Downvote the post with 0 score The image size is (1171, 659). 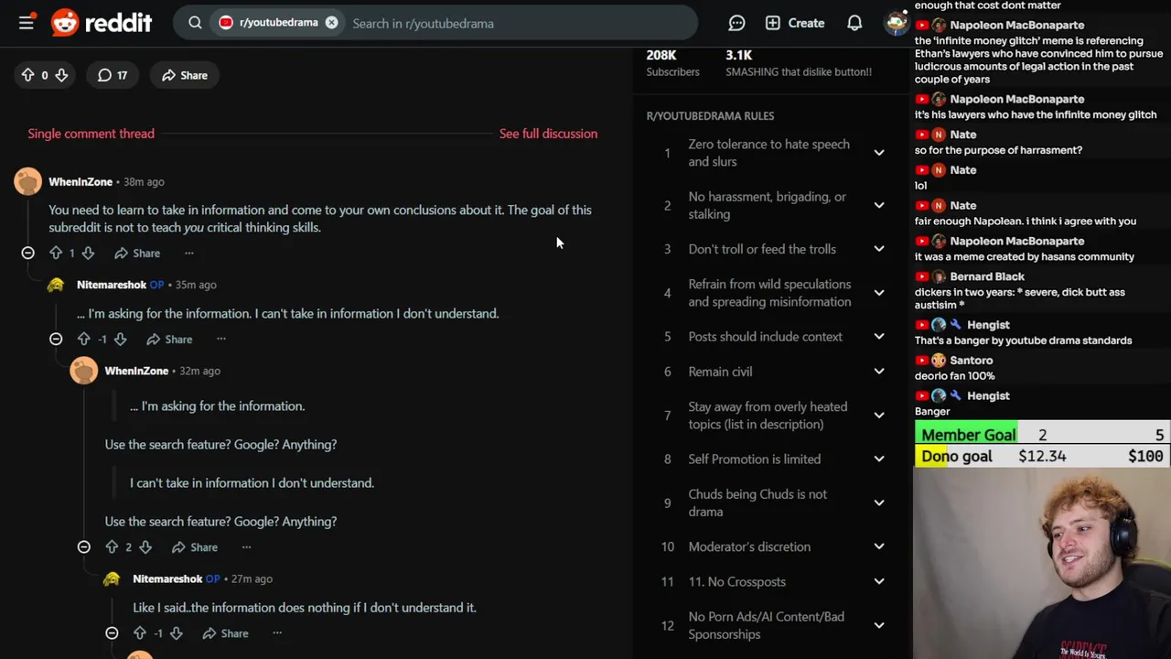(x=61, y=75)
